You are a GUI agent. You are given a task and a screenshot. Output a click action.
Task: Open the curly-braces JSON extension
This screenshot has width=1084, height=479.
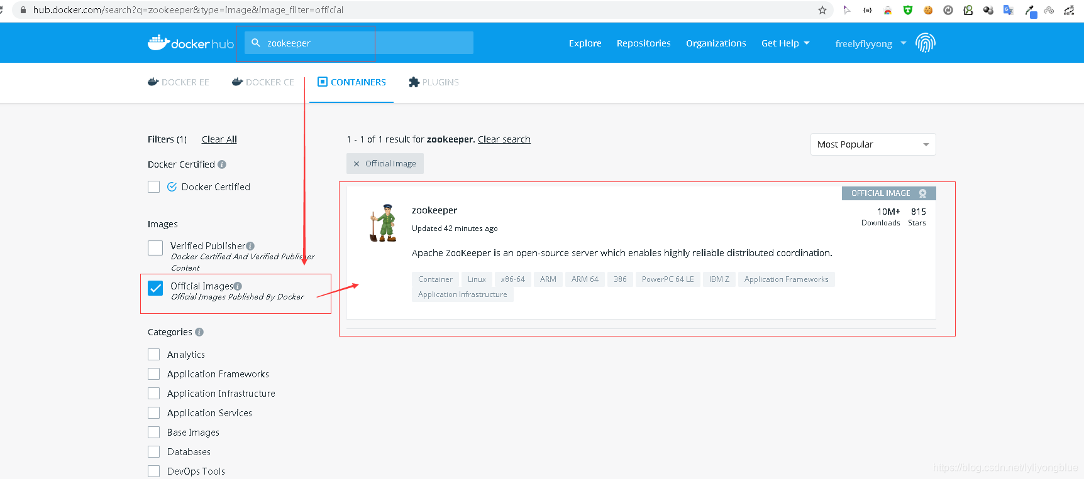(x=868, y=10)
